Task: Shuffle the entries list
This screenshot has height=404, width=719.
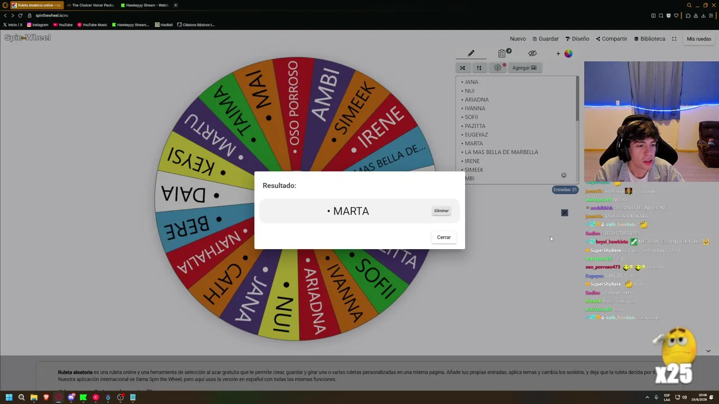Action: [x=462, y=68]
